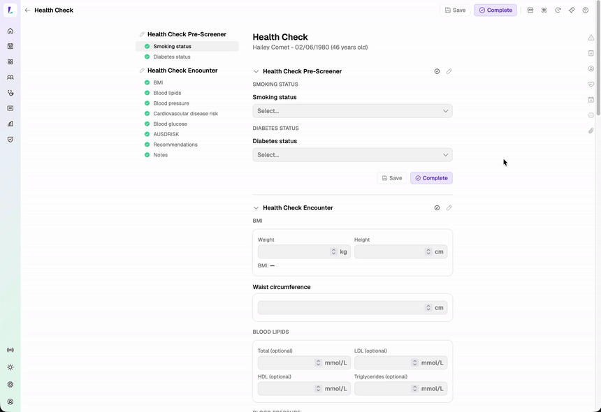601x412 pixels.
Task: Click the card icon left of command icon
Action: click(x=530, y=10)
